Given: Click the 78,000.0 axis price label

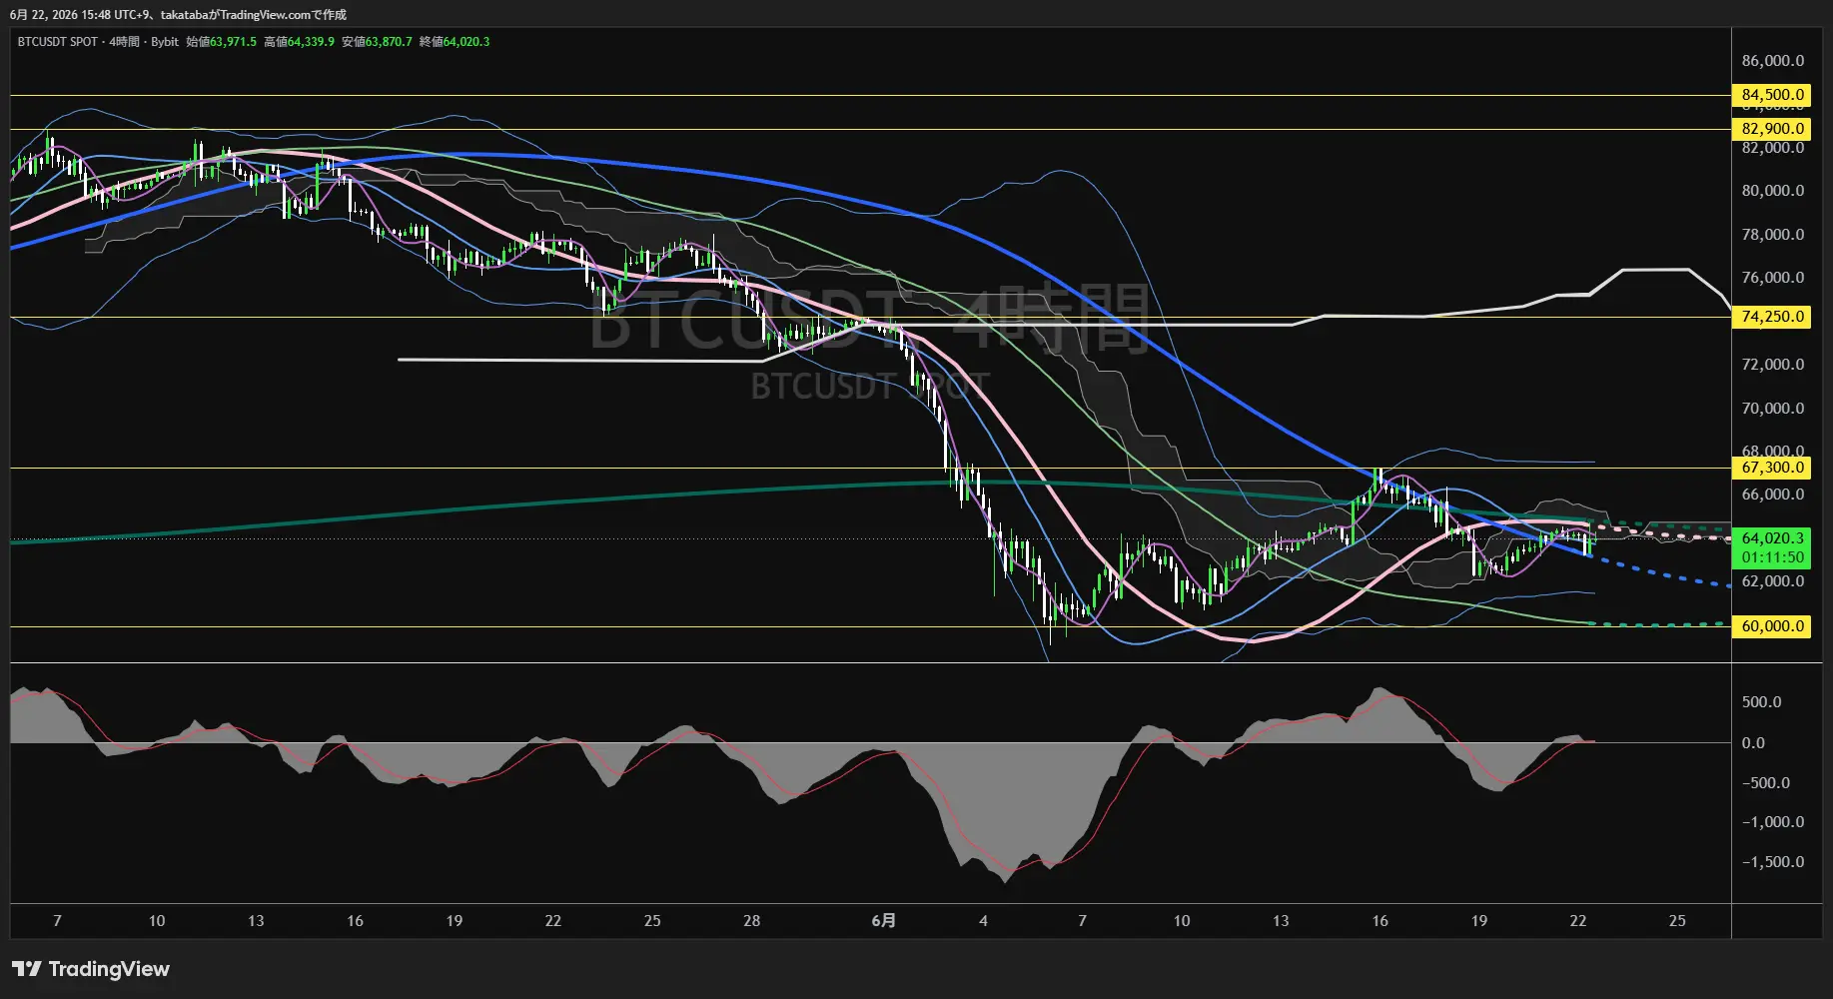Looking at the screenshot, I should click(1772, 235).
